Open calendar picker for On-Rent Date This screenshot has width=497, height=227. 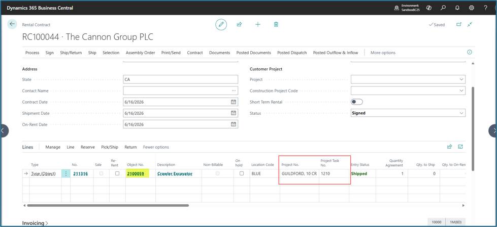click(234, 124)
